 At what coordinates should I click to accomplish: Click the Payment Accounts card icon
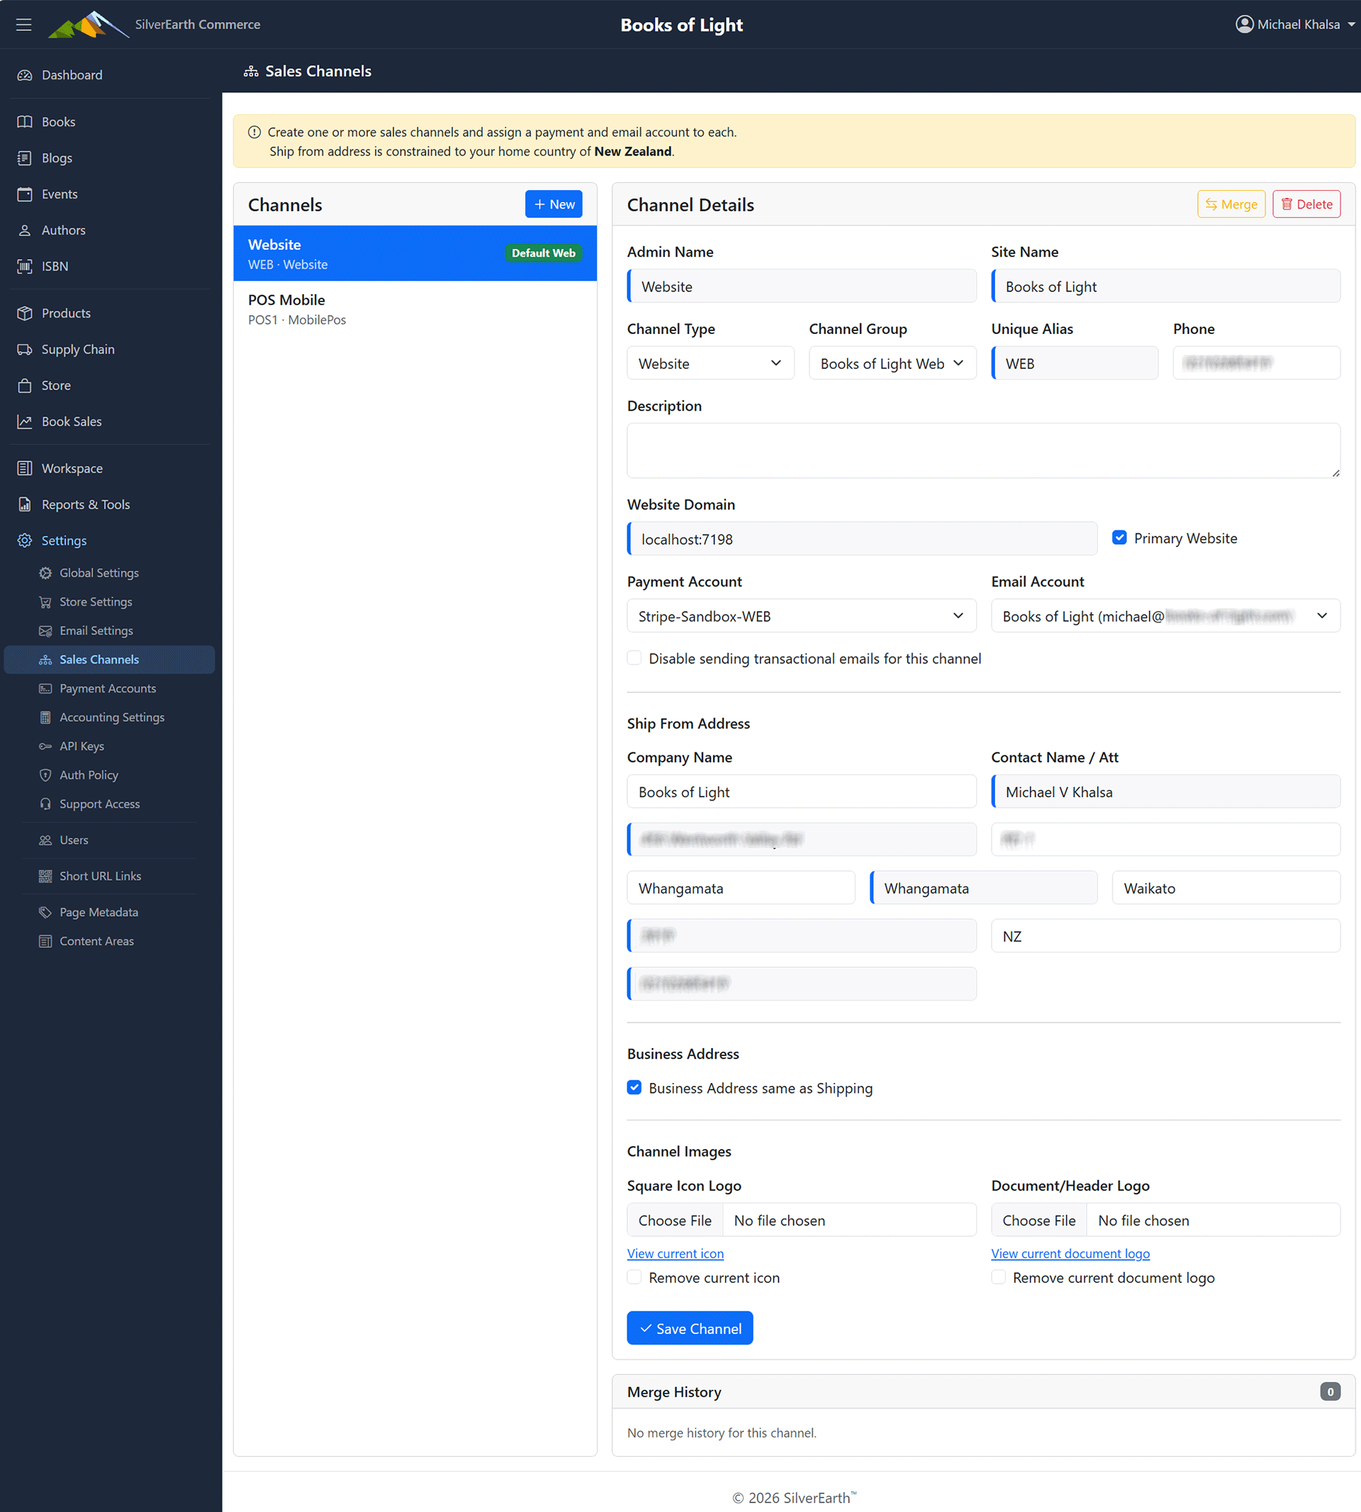(x=45, y=689)
